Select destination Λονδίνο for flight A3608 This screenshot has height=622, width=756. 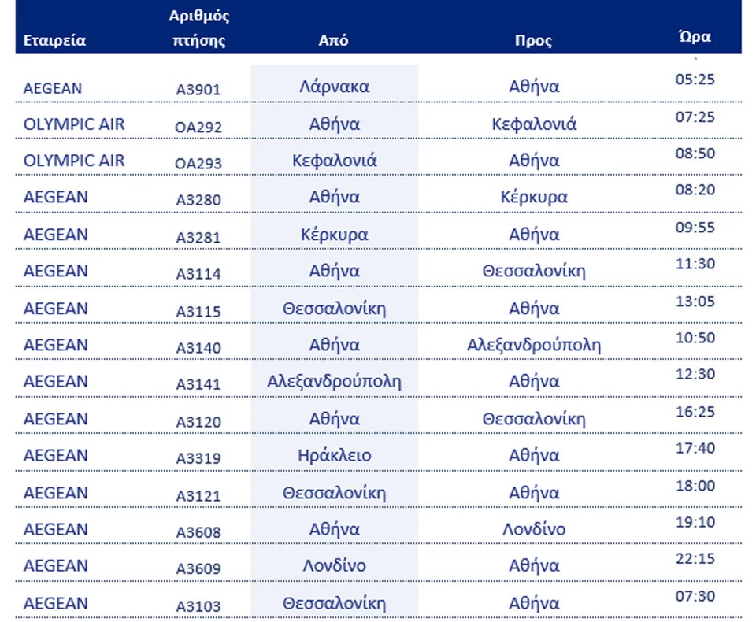pyautogui.click(x=534, y=529)
